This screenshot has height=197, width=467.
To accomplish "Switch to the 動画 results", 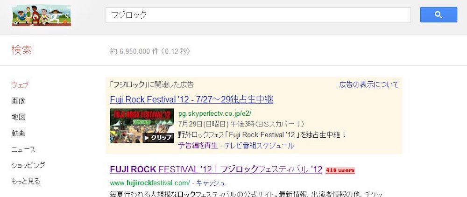I will (x=19, y=133).
